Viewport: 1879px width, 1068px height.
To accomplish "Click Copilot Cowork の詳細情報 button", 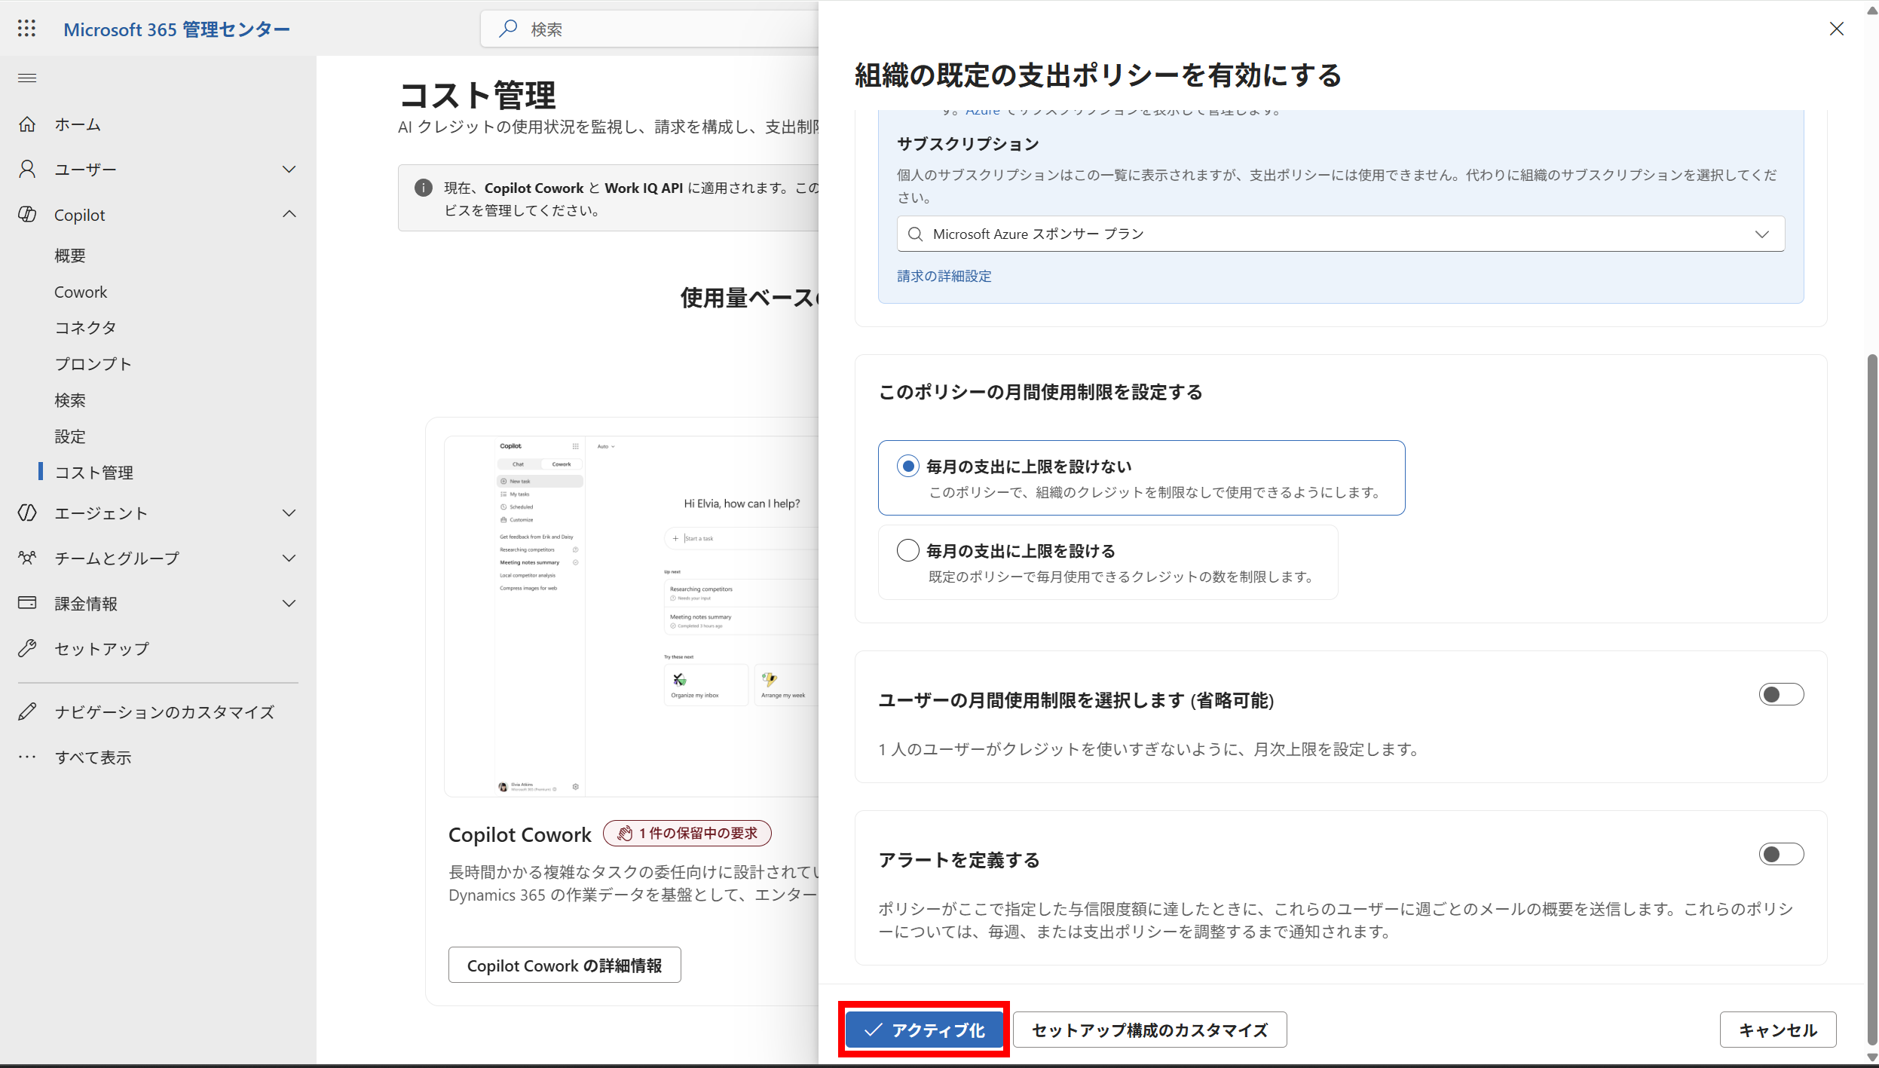I will click(x=565, y=965).
